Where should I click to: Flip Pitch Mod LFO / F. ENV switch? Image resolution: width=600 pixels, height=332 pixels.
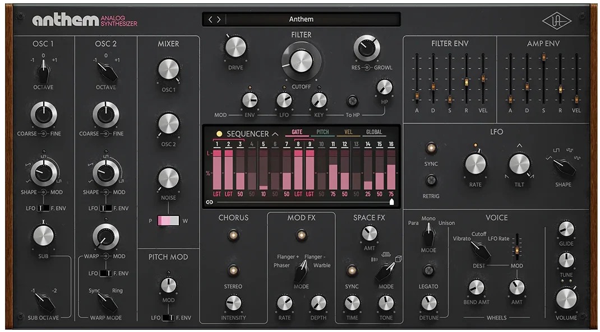tap(168, 318)
